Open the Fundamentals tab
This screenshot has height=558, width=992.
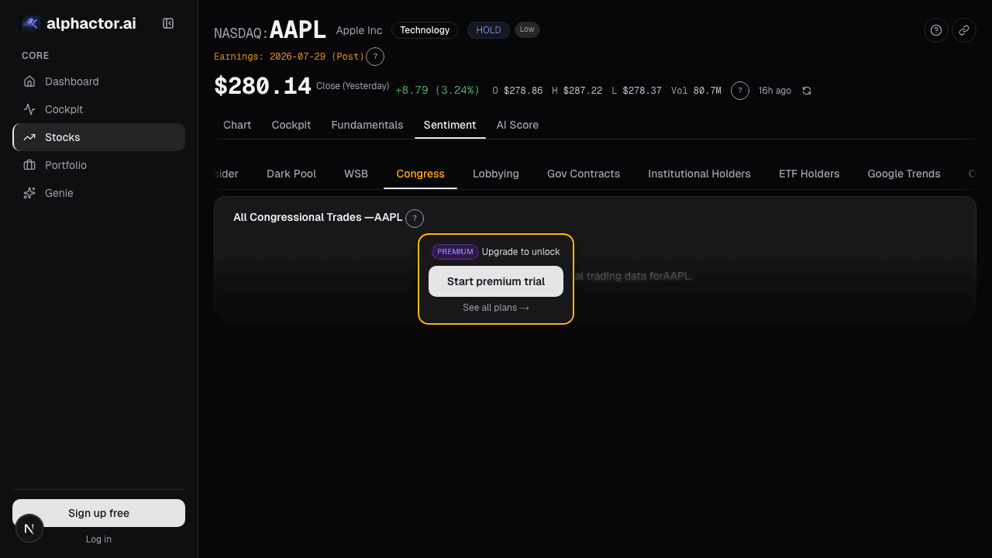[367, 125]
